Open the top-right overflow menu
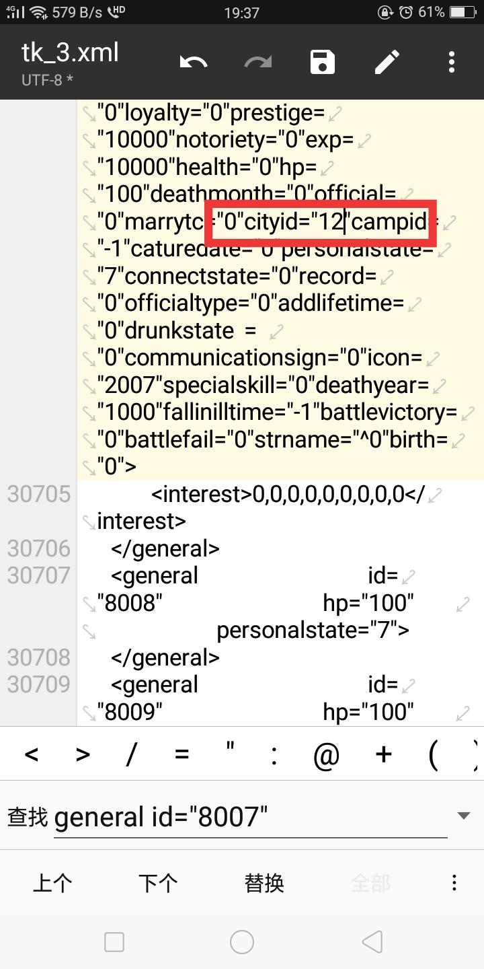Viewport: 484px width, 969px height. click(x=452, y=63)
